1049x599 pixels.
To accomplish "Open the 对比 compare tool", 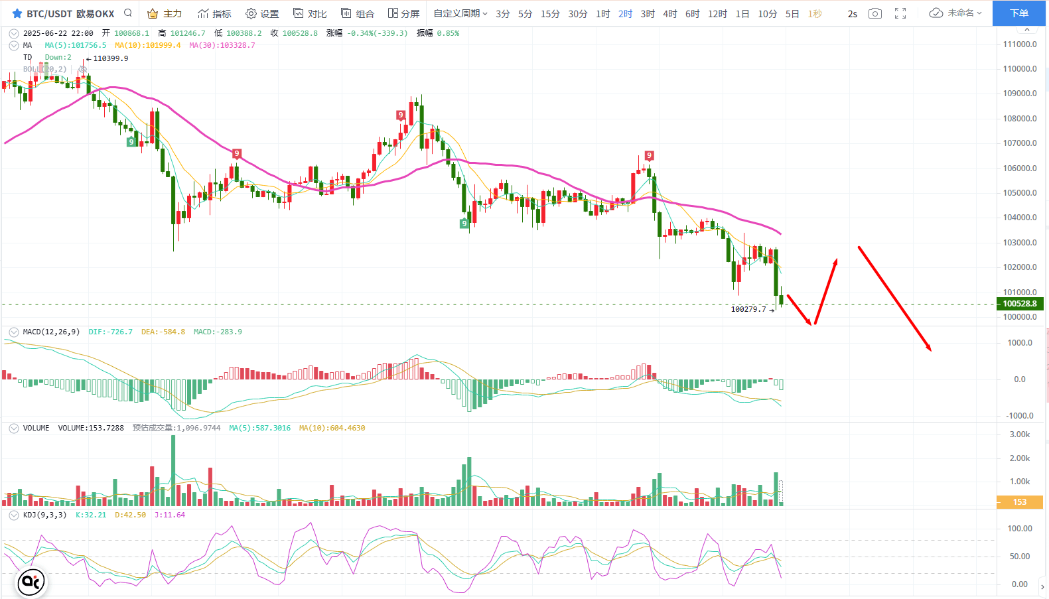I will [x=310, y=13].
